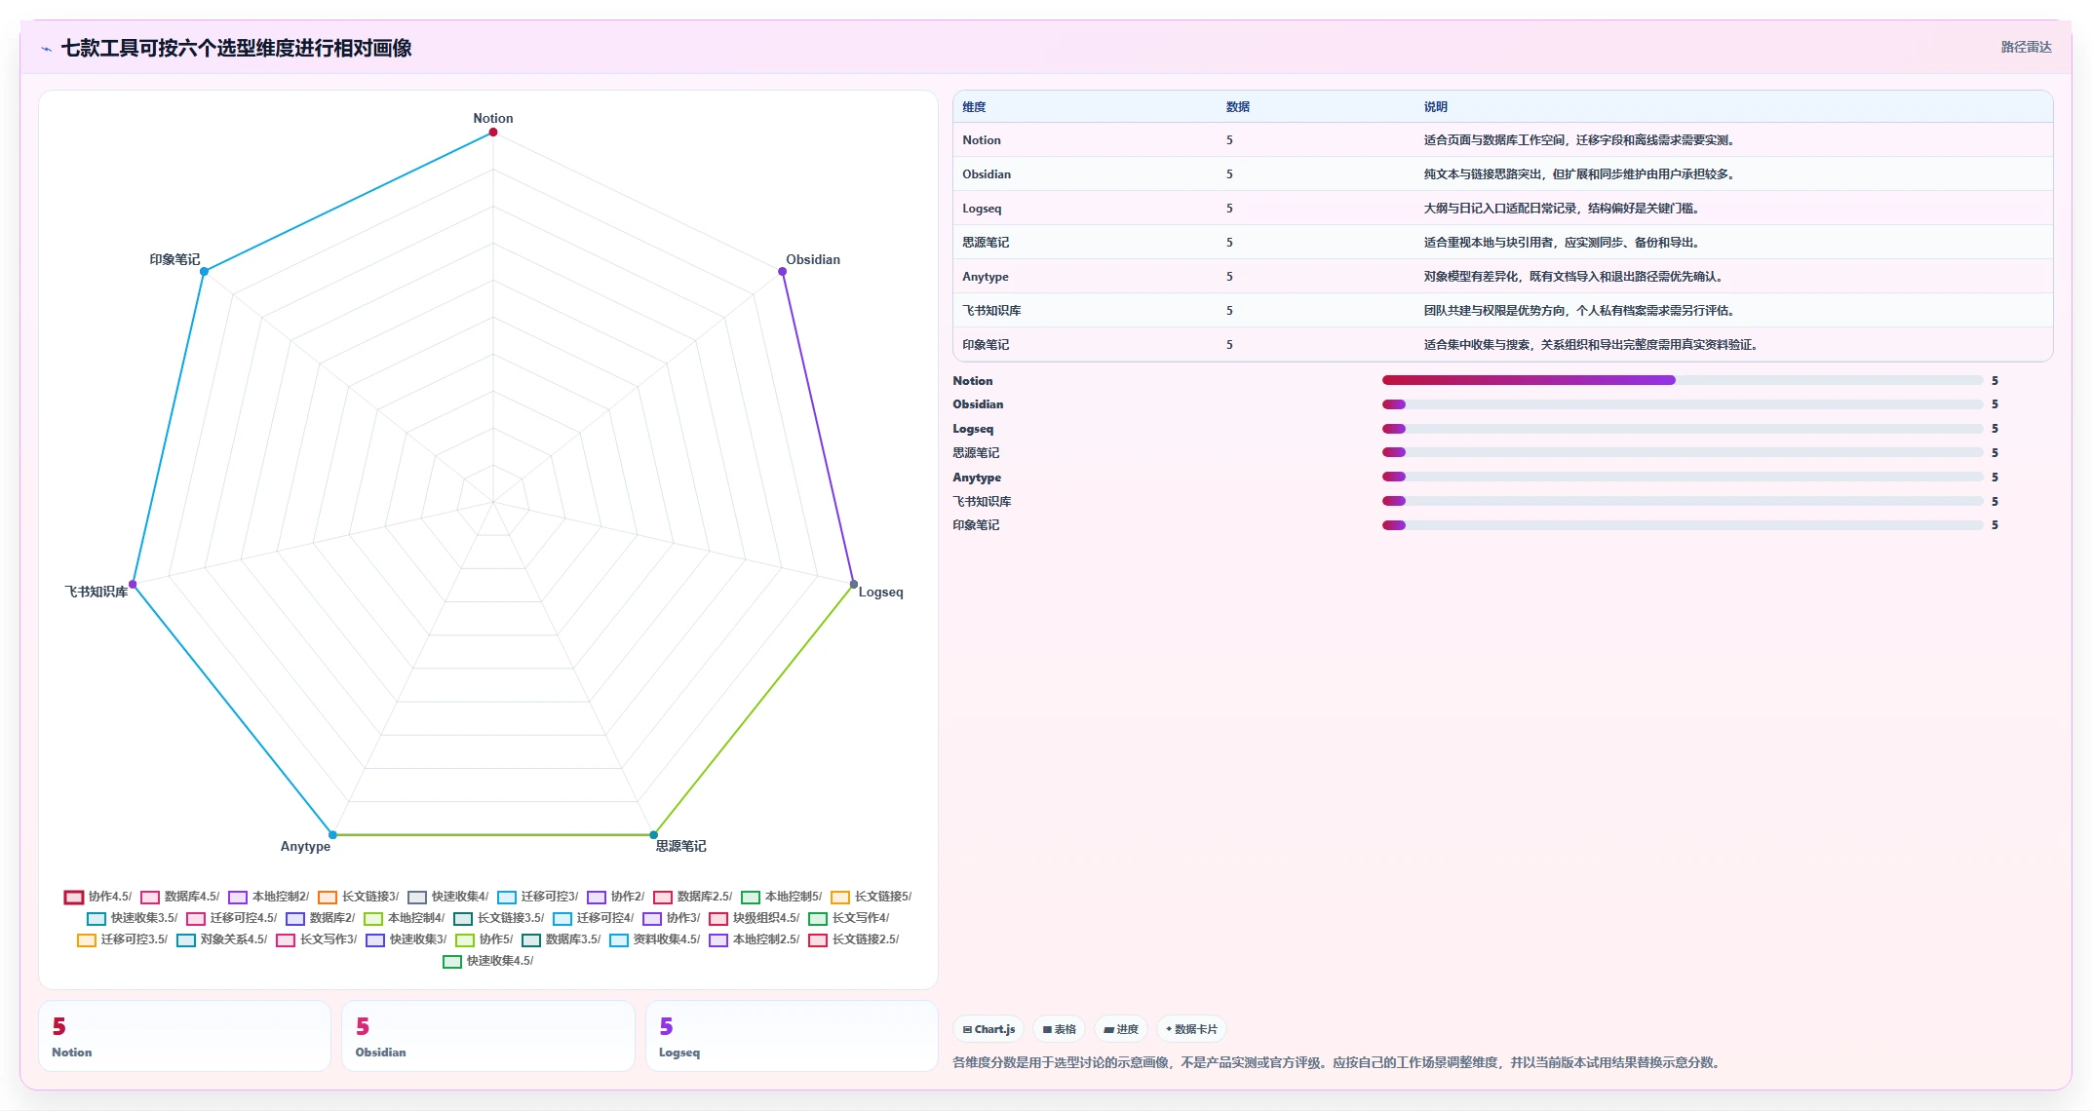The width and height of the screenshot is (2092, 1111).
Task: Toggle legend item 协作3/
Action: tap(671, 918)
